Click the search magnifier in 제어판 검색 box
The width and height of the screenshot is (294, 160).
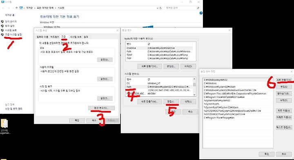pyautogui.click(x=198, y=8)
